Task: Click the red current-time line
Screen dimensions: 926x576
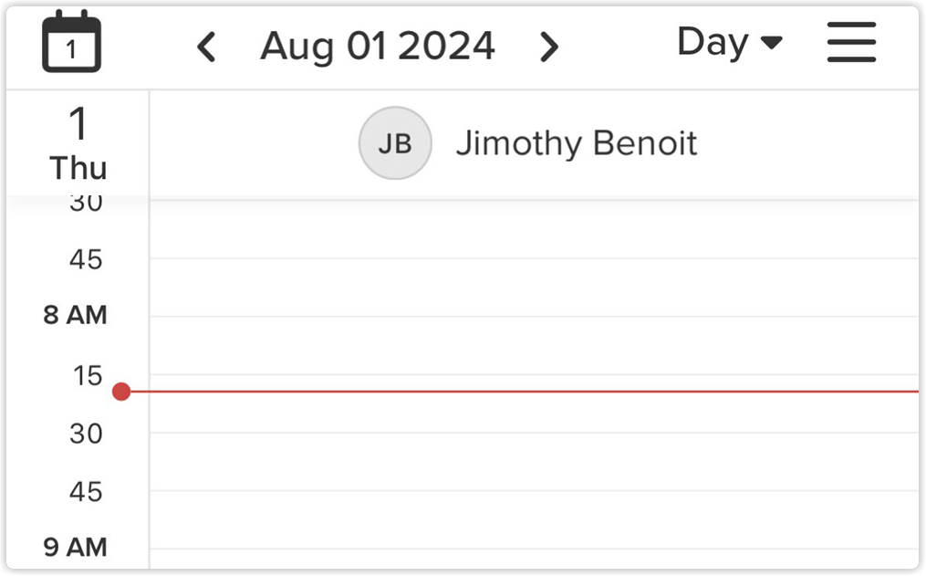Action: point(534,392)
